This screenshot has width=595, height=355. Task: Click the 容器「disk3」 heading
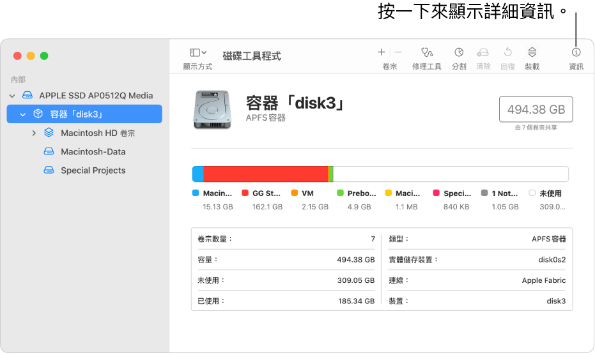[296, 103]
